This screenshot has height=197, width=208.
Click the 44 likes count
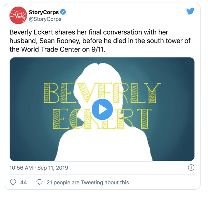click(24, 182)
